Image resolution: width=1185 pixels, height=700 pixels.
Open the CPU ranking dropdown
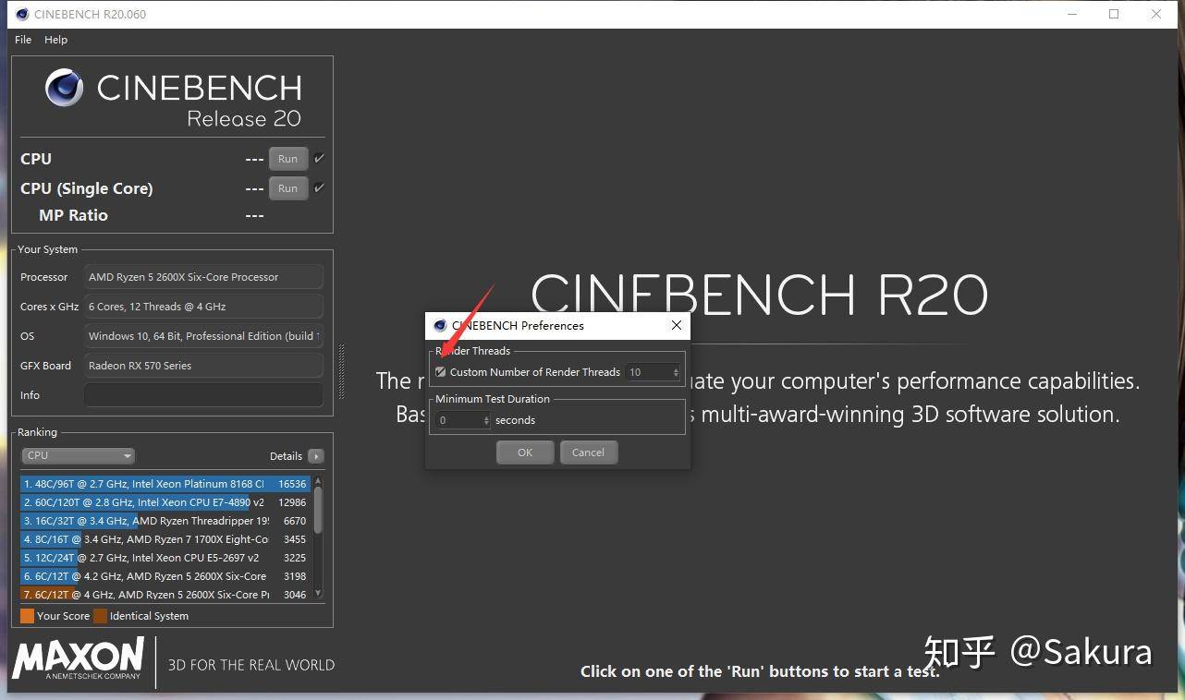click(79, 455)
